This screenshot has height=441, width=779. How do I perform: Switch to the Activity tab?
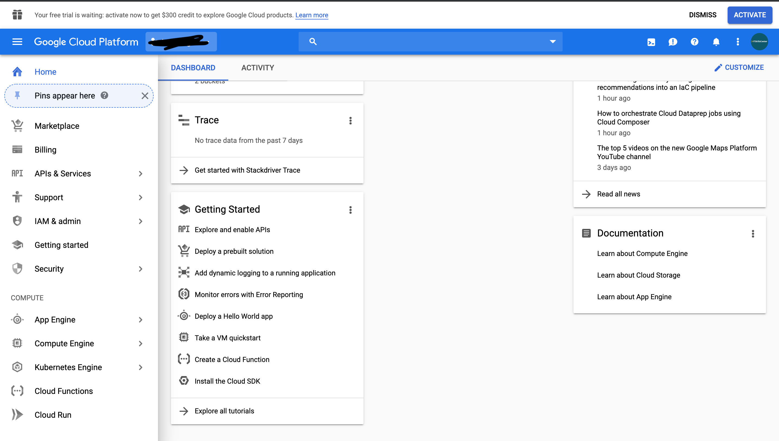point(257,68)
